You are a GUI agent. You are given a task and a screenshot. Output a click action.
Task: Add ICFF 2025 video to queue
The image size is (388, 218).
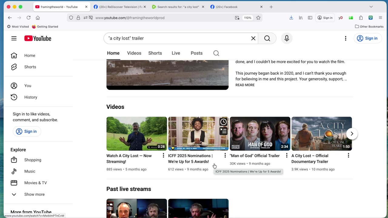(223, 131)
